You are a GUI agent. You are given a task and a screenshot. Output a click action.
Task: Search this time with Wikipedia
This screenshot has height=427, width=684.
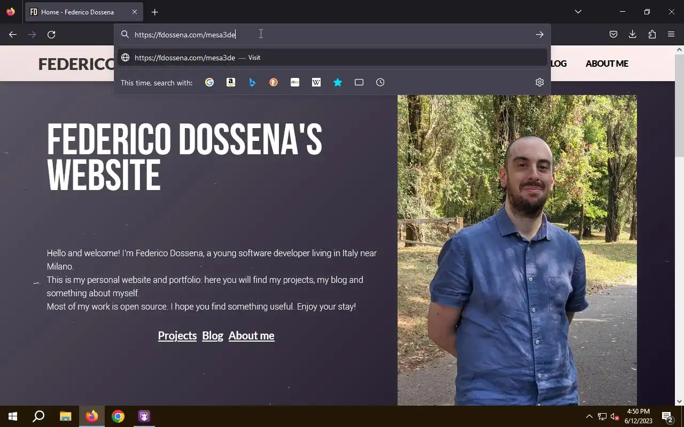(316, 82)
